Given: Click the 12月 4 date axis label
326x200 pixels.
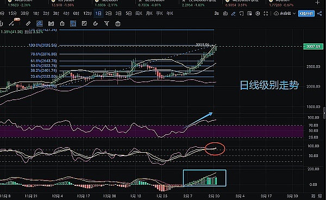Looking at the screenshot, I should (58, 196).
